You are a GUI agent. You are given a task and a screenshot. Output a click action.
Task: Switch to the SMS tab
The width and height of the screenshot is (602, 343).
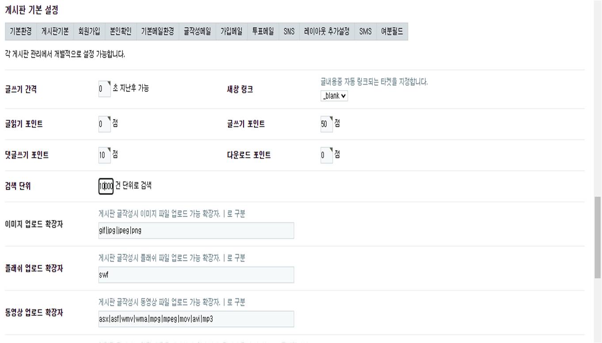click(366, 31)
